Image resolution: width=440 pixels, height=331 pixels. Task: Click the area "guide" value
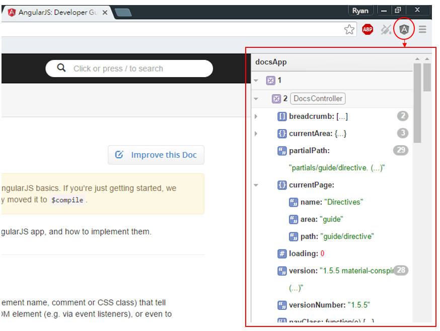click(x=331, y=219)
